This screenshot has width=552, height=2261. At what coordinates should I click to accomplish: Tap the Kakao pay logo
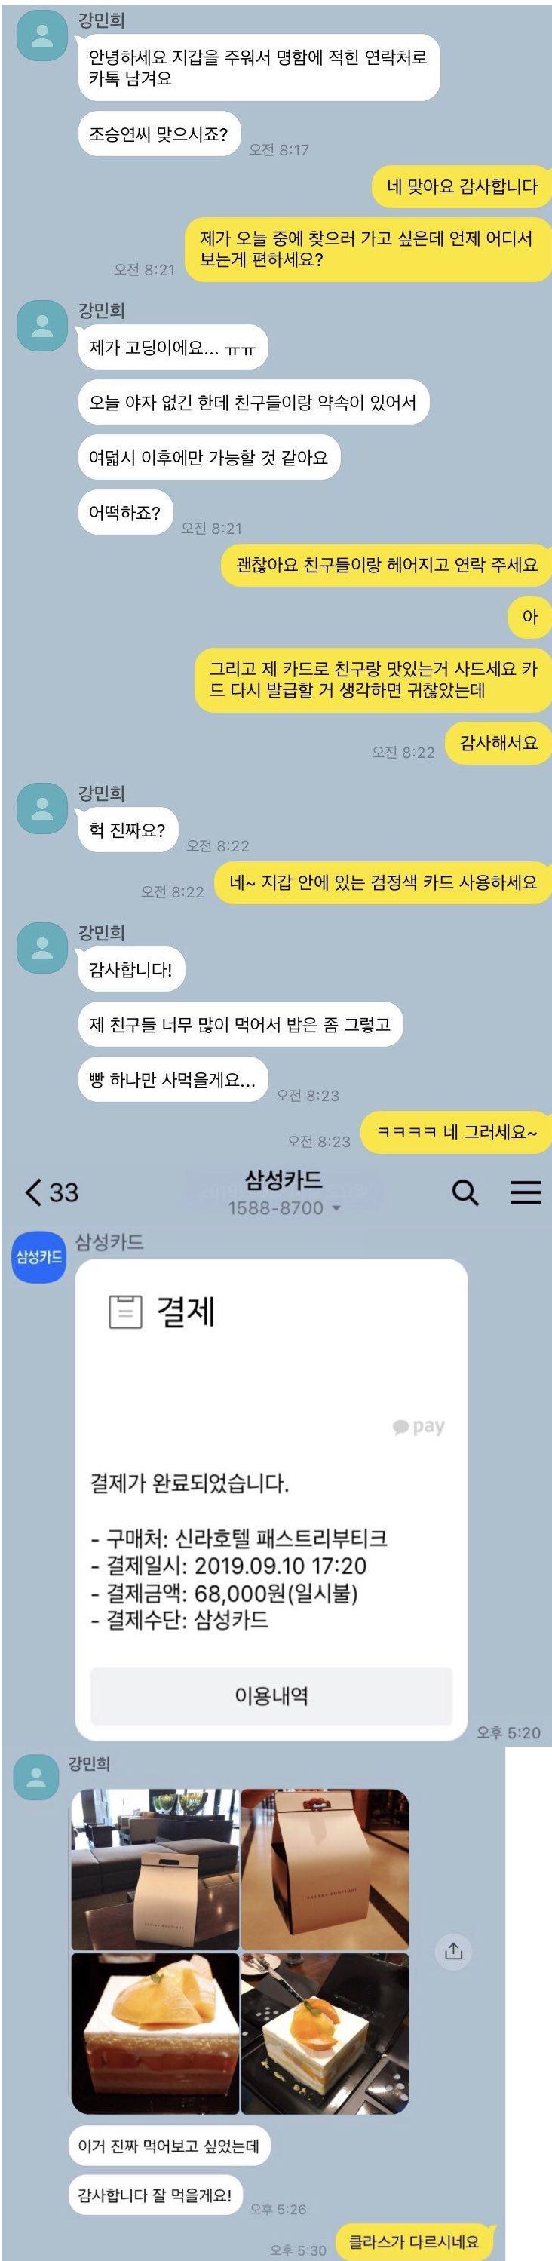pos(419,1426)
